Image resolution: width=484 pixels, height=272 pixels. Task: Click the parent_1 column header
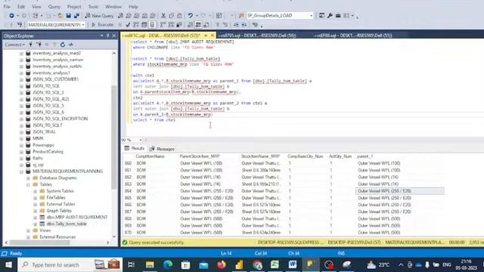click(x=365, y=156)
